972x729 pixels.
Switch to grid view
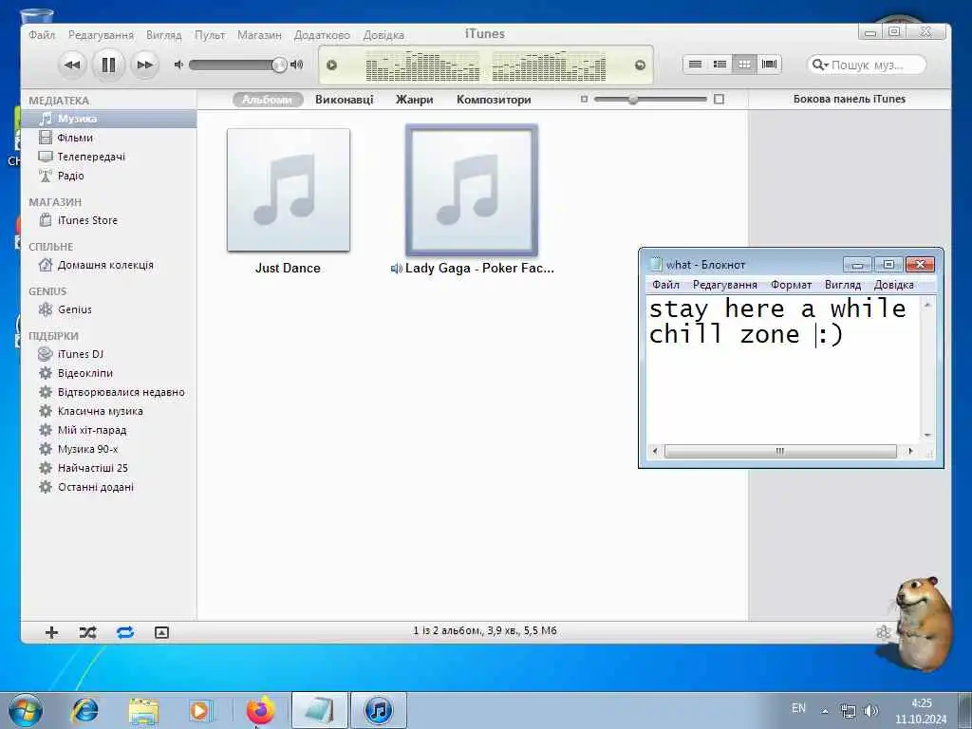click(x=744, y=65)
